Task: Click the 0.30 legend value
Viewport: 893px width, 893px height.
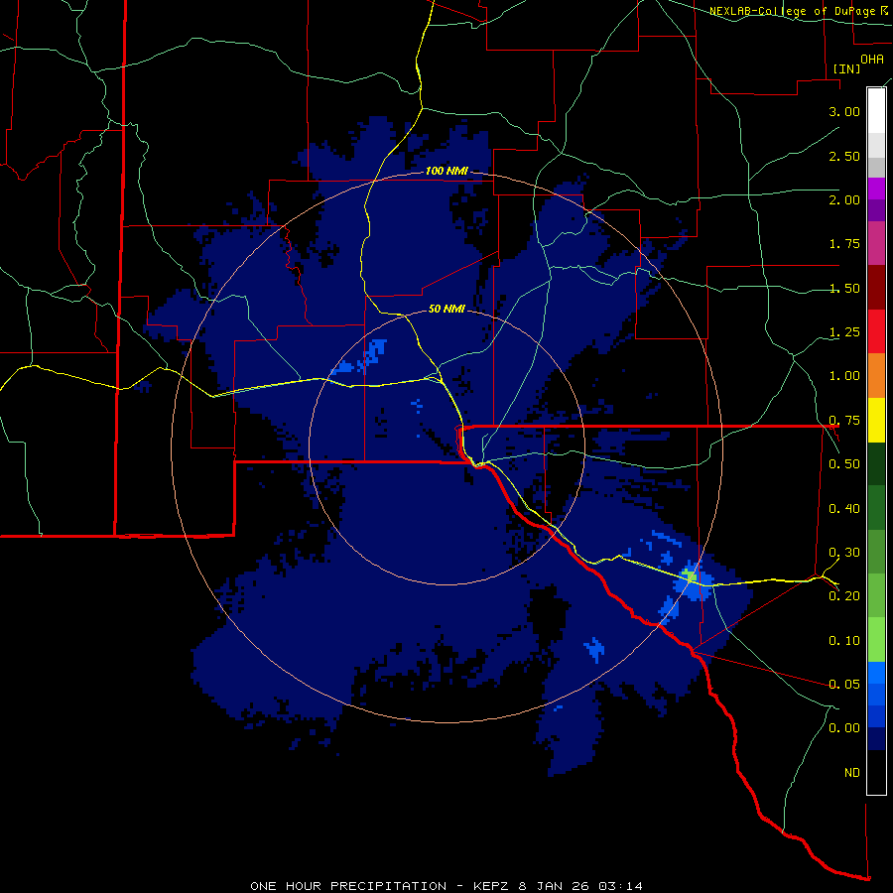Action: [844, 553]
